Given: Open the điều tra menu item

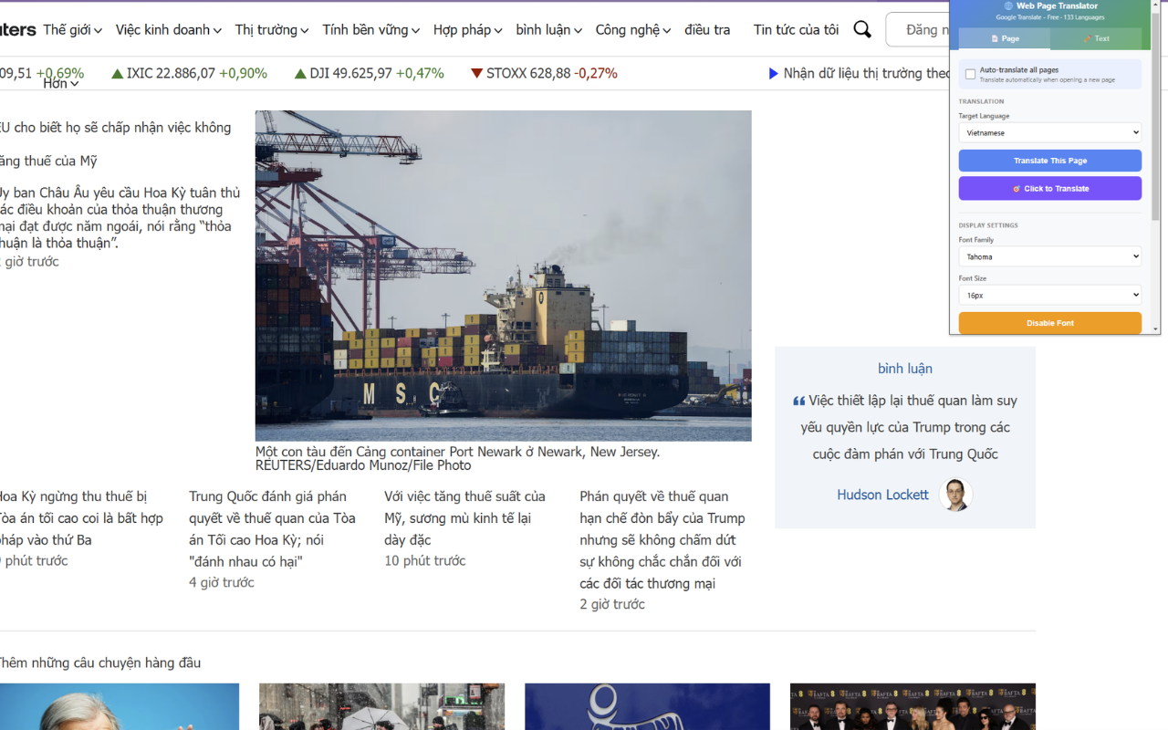Looking at the screenshot, I should (707, 30).
